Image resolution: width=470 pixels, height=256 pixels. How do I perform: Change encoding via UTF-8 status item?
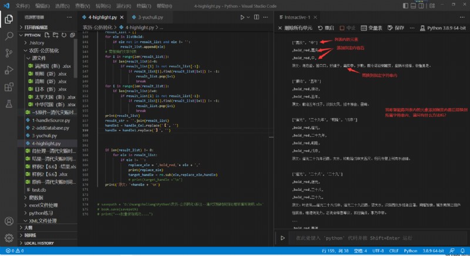(x=378, y=251)
